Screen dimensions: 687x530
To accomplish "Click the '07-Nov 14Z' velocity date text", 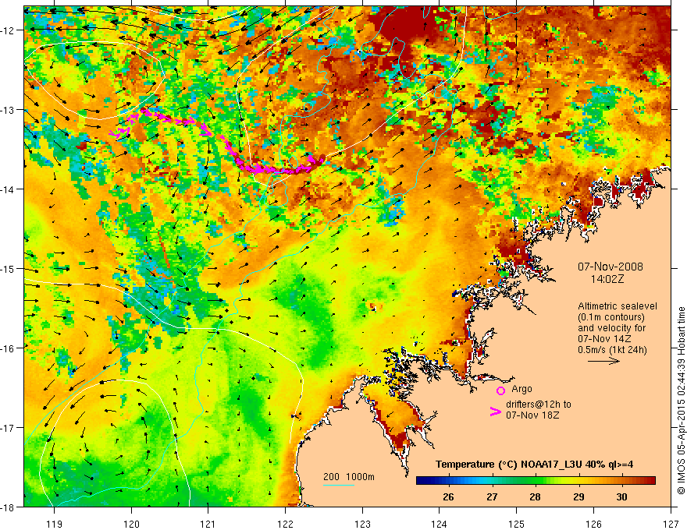I will [604, 339].
